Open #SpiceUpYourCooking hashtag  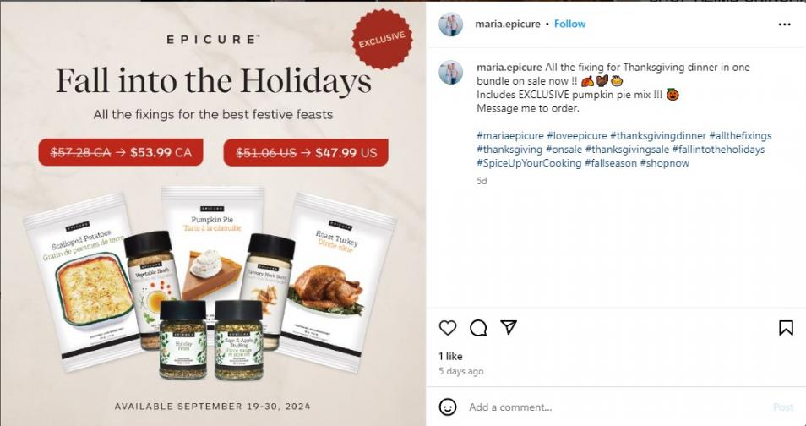click(x=529, y=163)
